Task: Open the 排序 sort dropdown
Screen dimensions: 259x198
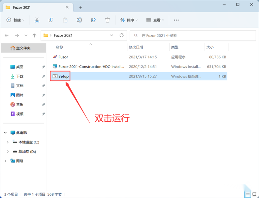Action: point(129,20)
